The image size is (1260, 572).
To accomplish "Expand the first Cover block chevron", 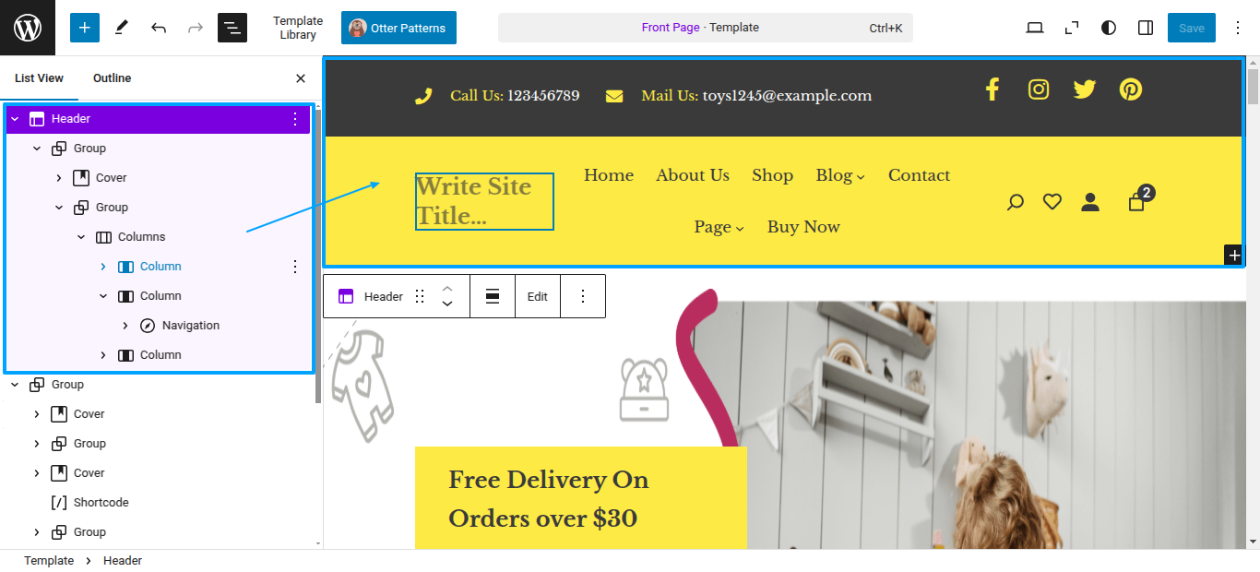I will (59, 178).
